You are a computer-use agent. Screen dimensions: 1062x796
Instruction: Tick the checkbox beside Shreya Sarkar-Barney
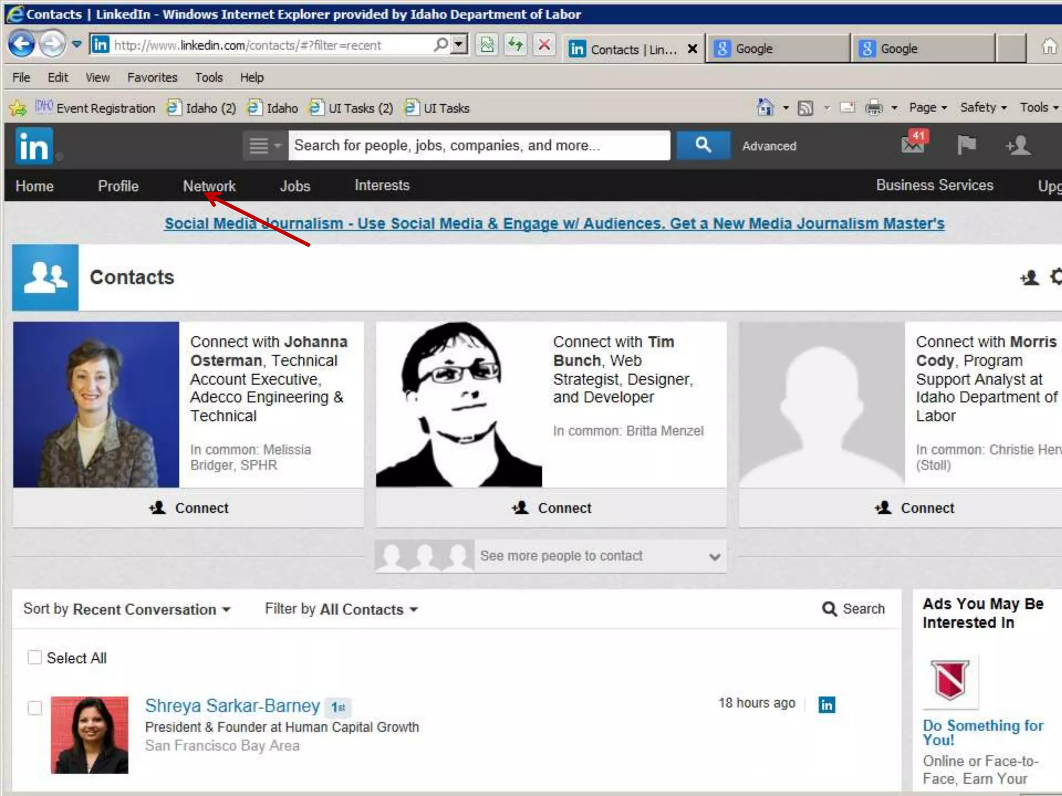[35, 708]
